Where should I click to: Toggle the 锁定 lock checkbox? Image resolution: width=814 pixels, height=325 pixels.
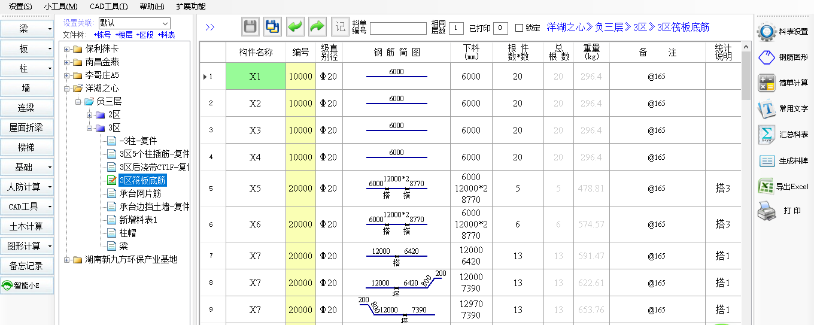click(519, 28)
